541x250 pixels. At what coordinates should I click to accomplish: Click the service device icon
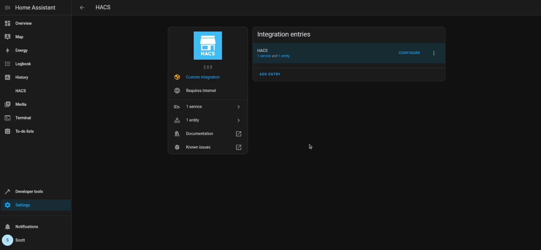[x=177, y=107]
